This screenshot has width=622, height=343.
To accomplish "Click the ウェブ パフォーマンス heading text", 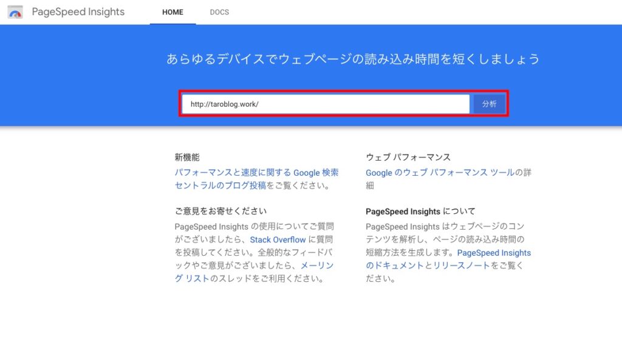I will (x=408, y=158).
